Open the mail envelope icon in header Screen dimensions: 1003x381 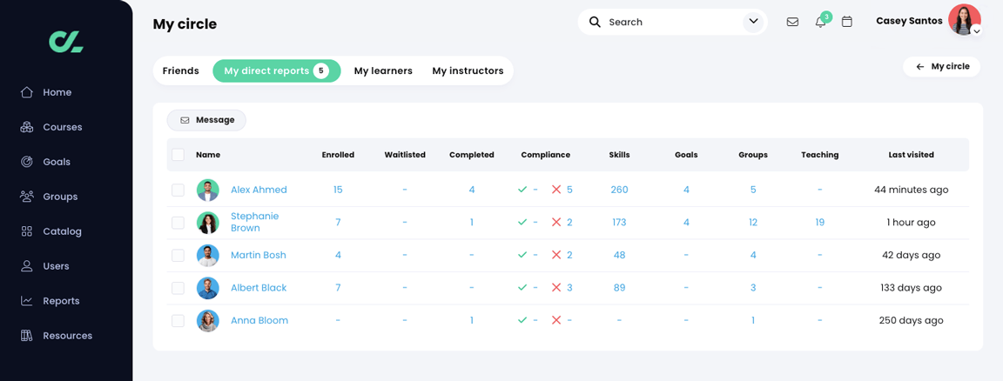(x=792, y=22)
